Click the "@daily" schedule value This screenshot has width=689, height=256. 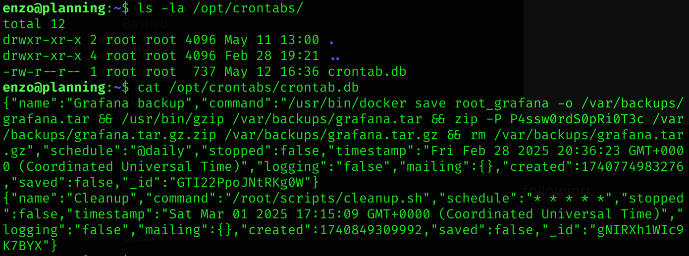pos(162,151)
